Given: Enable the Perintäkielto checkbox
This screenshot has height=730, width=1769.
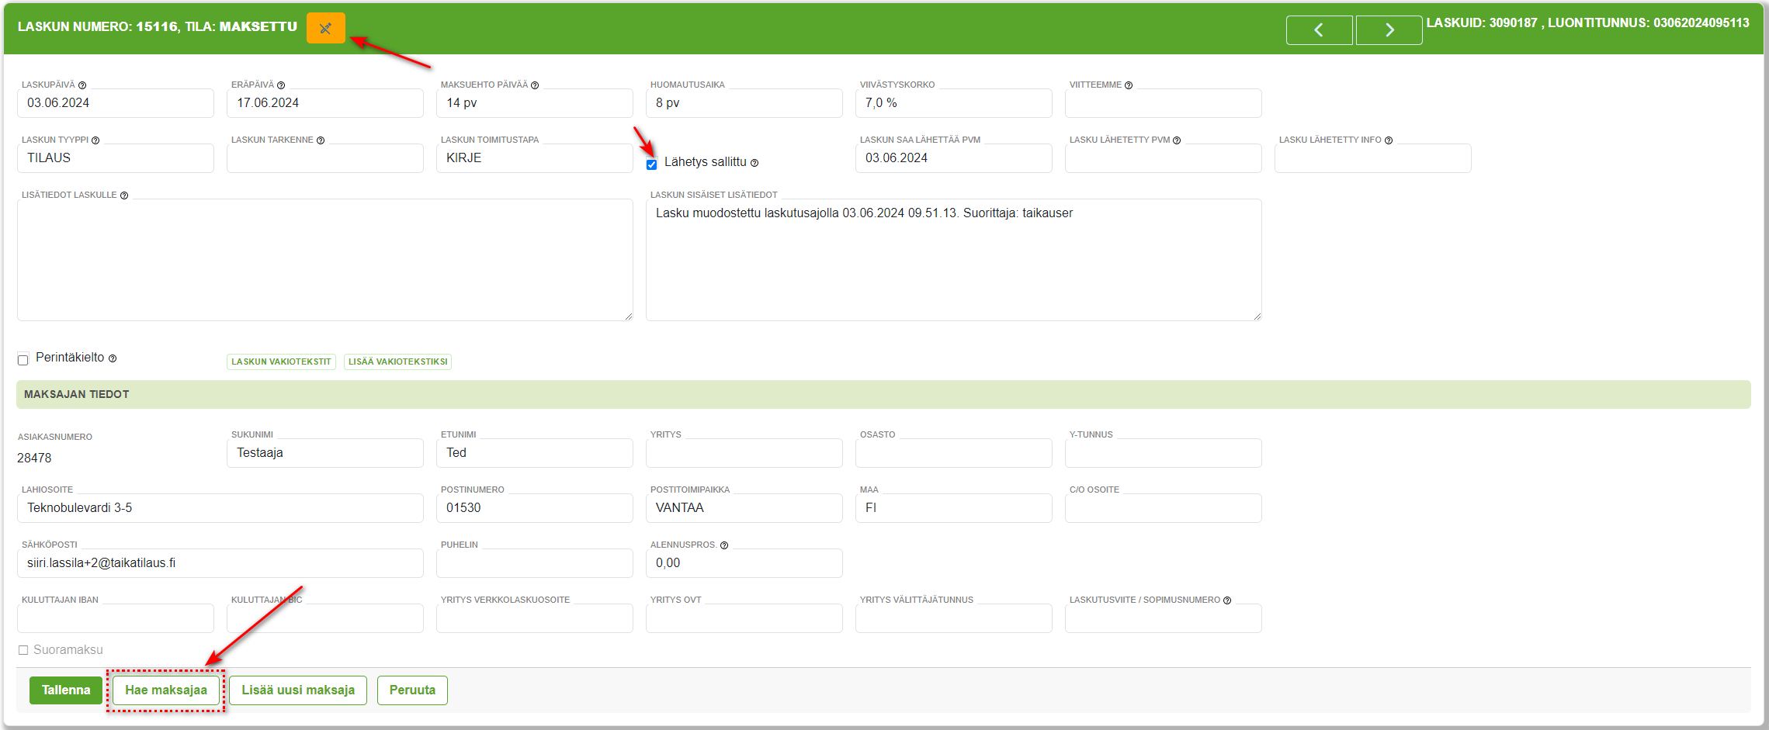Looking at the screenshot, I should click(x=23, y=359).
